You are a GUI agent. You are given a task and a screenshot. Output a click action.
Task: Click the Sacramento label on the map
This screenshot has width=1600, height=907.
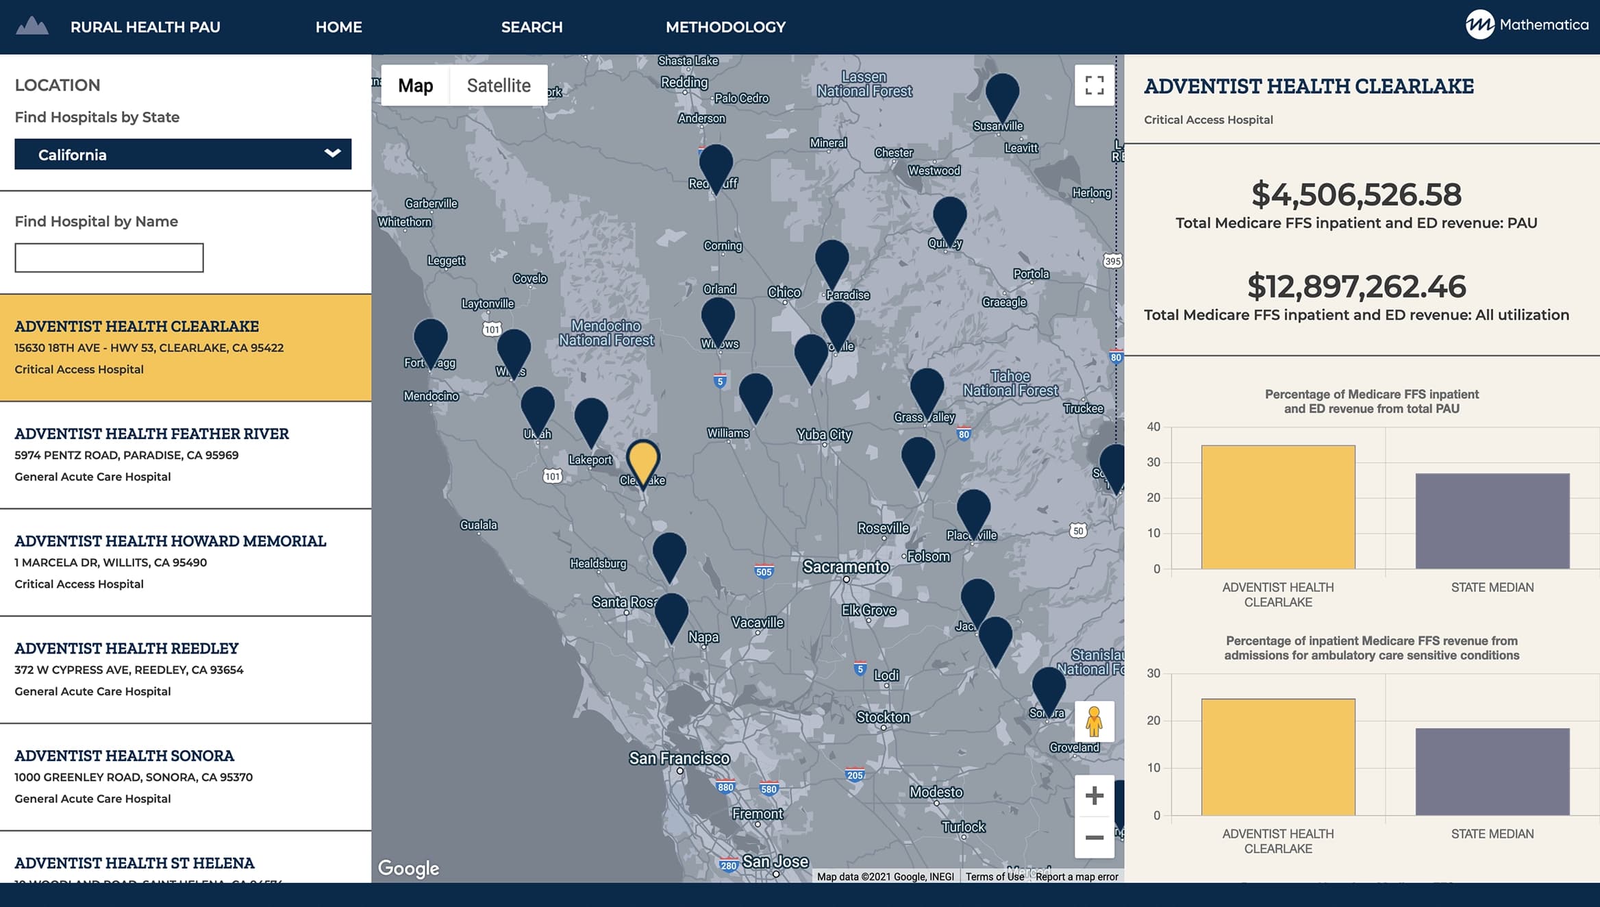pos(846,567)
